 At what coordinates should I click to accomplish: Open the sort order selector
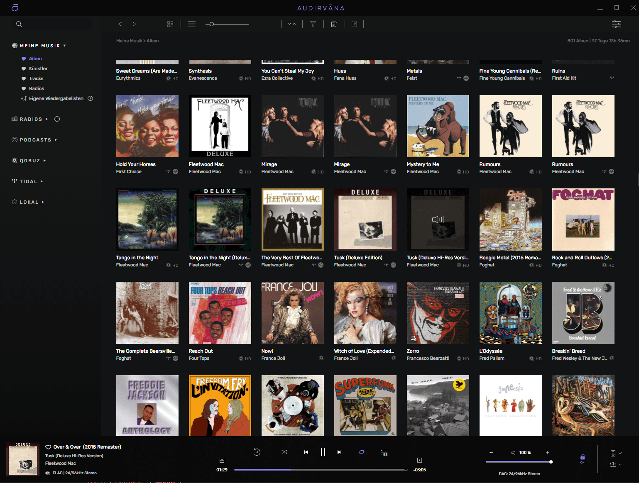292,24
